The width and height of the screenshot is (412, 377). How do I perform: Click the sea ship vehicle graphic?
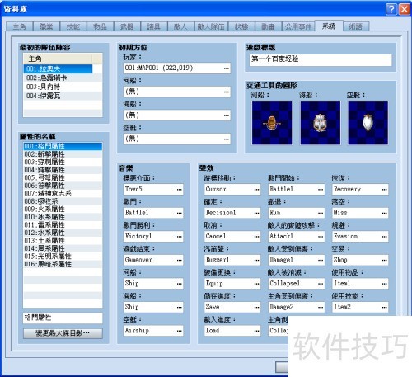(321, 123)
